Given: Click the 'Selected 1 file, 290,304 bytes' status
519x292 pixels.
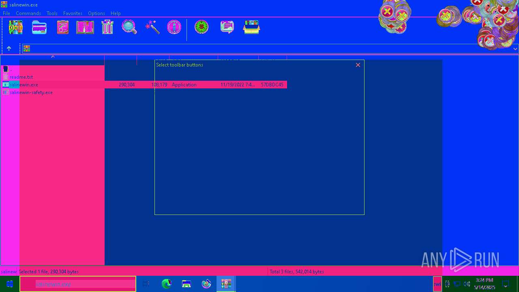Looking at the screenshot, I should point(49,272).
